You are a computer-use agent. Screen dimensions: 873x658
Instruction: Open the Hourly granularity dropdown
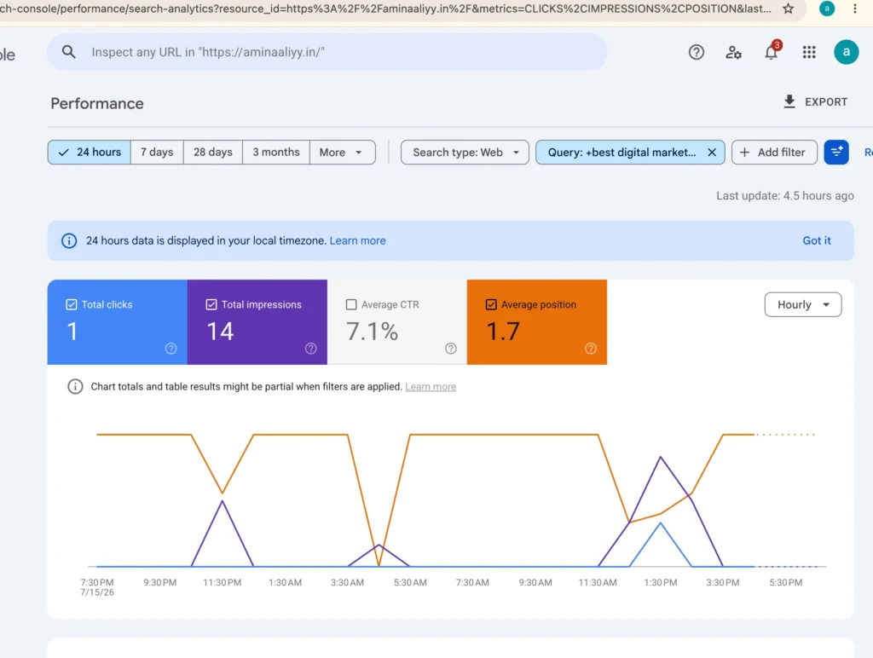click(x=803, y=304)
